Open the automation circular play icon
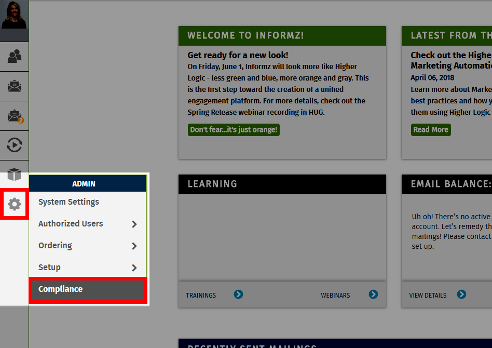 (15, 145)
